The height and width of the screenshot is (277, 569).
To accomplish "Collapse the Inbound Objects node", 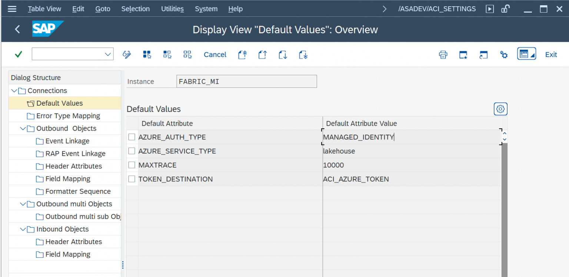I will 23,230.
